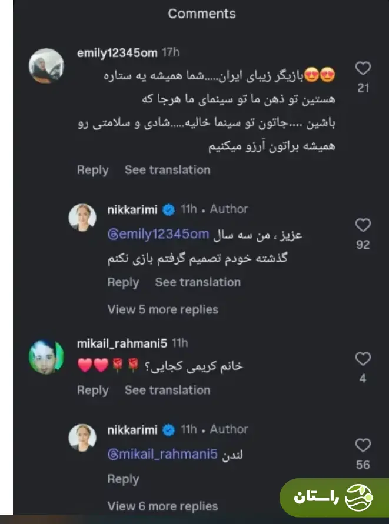389x524 pixels.
Task: Like nikkarimi's reply saying لندن
Action: coord(363,446)
